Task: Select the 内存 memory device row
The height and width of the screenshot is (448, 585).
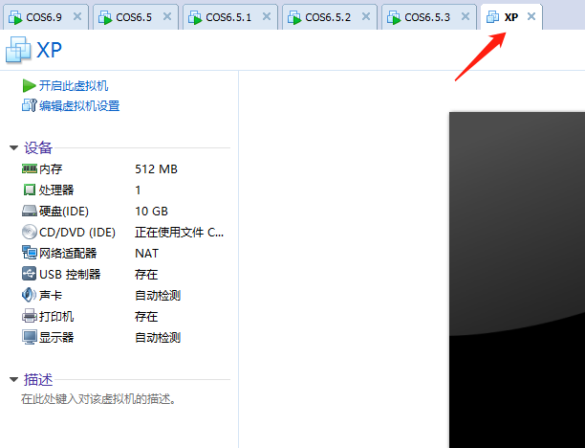Action: pos(123,168)
